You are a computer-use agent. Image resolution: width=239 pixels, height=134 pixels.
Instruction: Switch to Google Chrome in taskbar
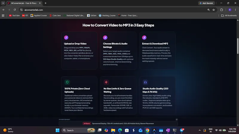point(147,130)
